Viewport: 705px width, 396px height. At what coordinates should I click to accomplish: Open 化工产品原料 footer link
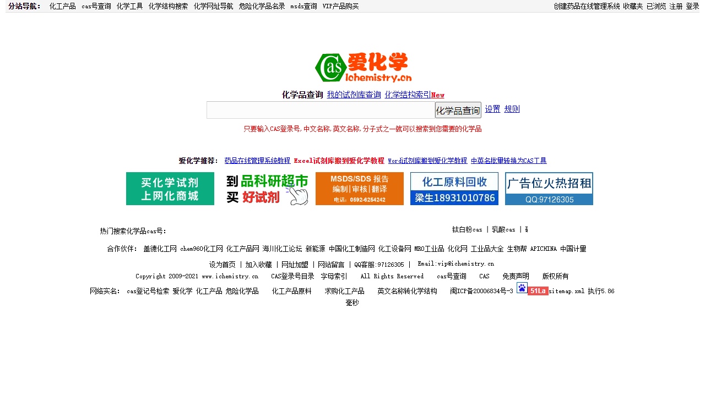[x=292, y=291]
